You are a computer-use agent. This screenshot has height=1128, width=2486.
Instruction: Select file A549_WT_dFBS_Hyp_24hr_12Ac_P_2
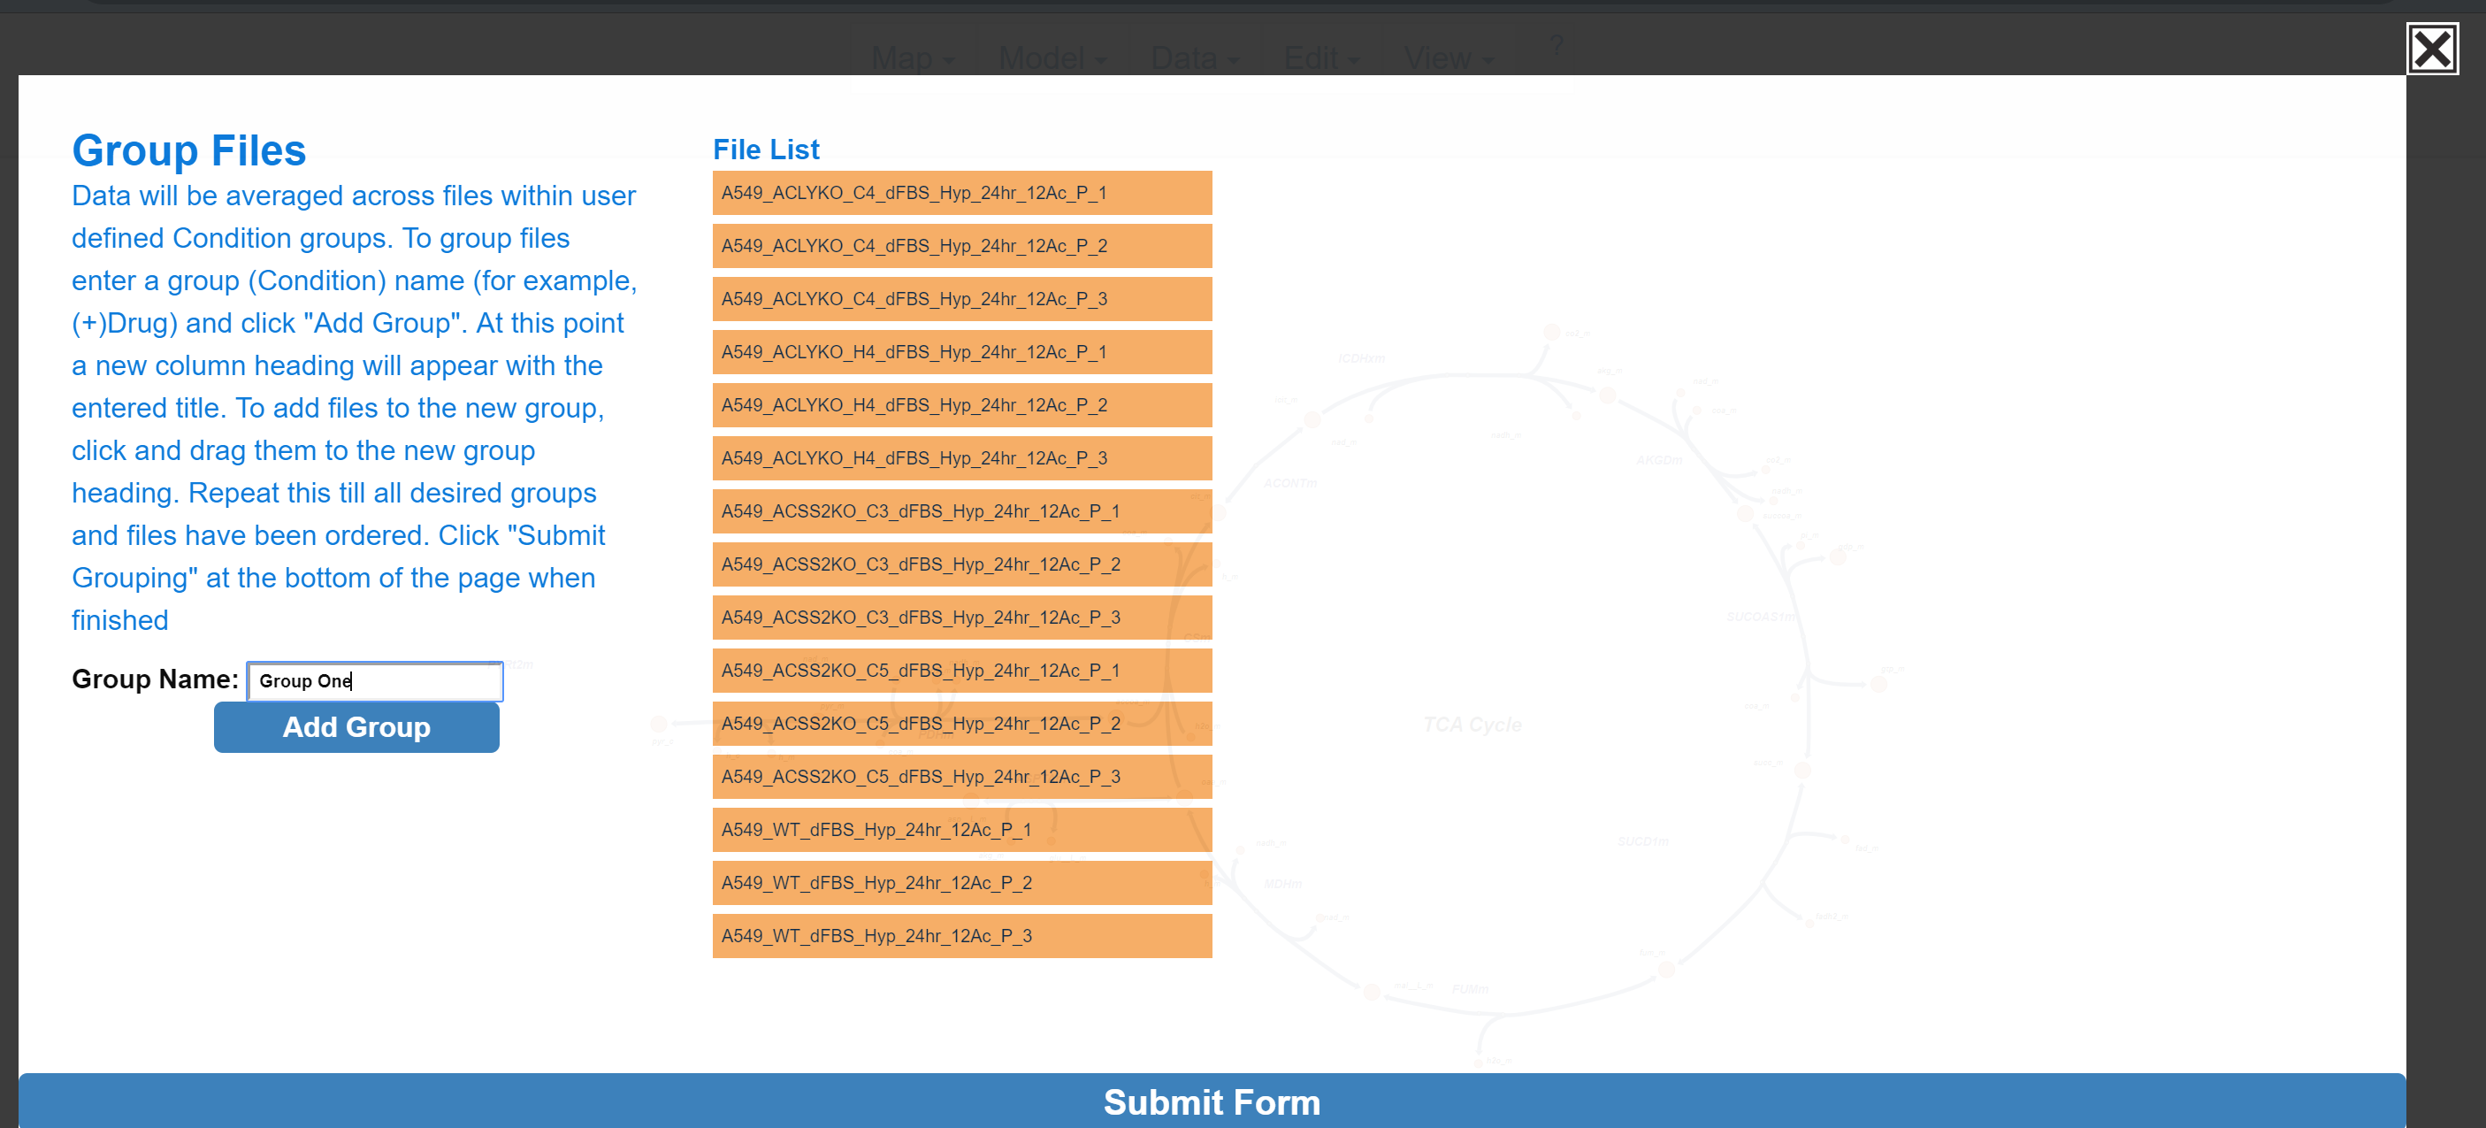[961, 884]
